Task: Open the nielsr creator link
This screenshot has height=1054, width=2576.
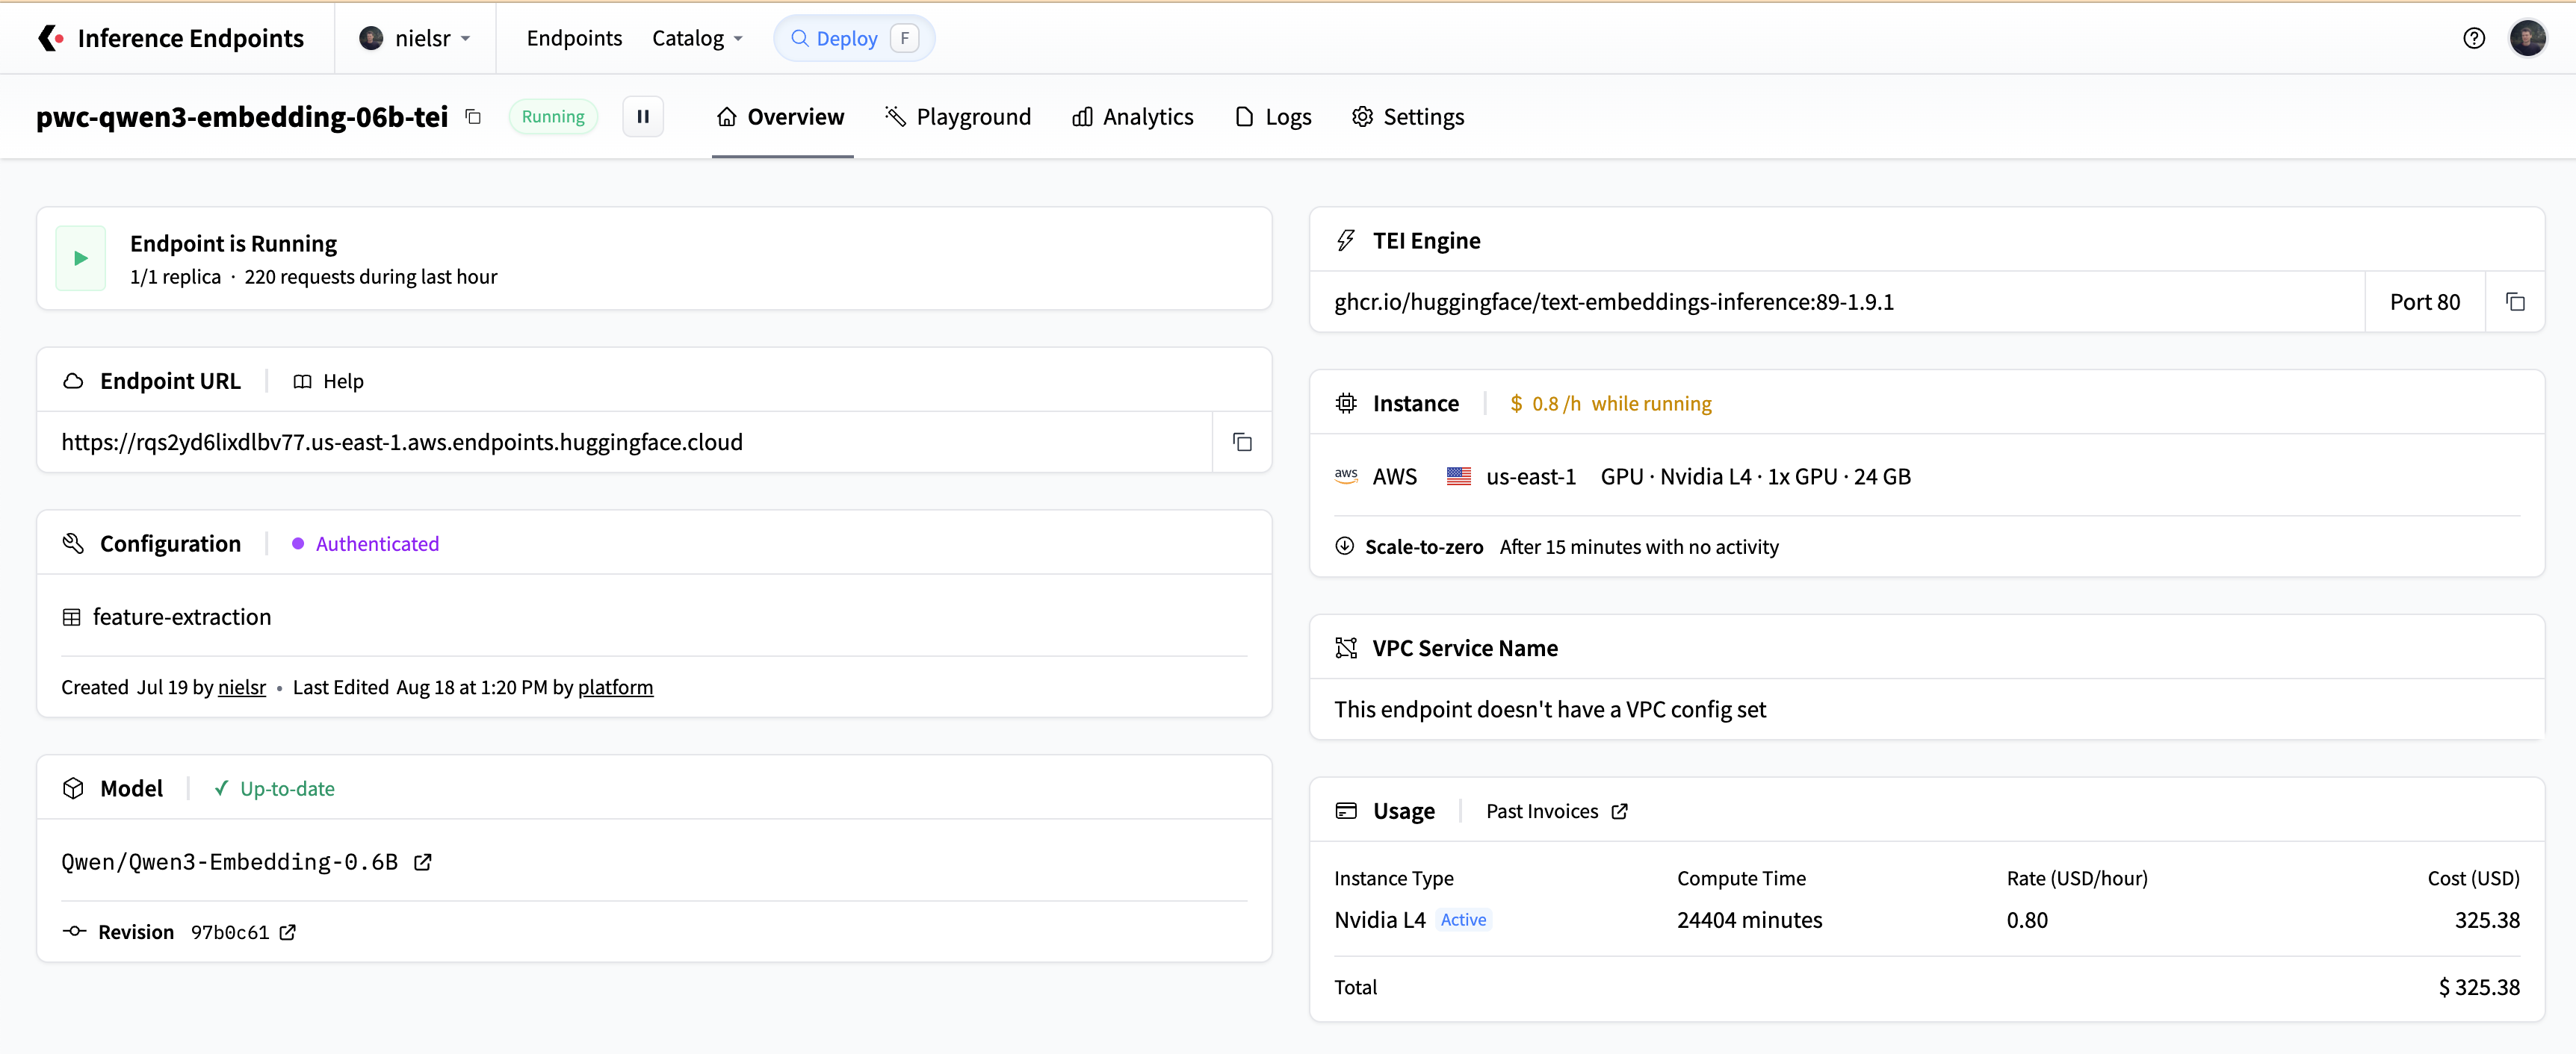Action: click(242, 687)
